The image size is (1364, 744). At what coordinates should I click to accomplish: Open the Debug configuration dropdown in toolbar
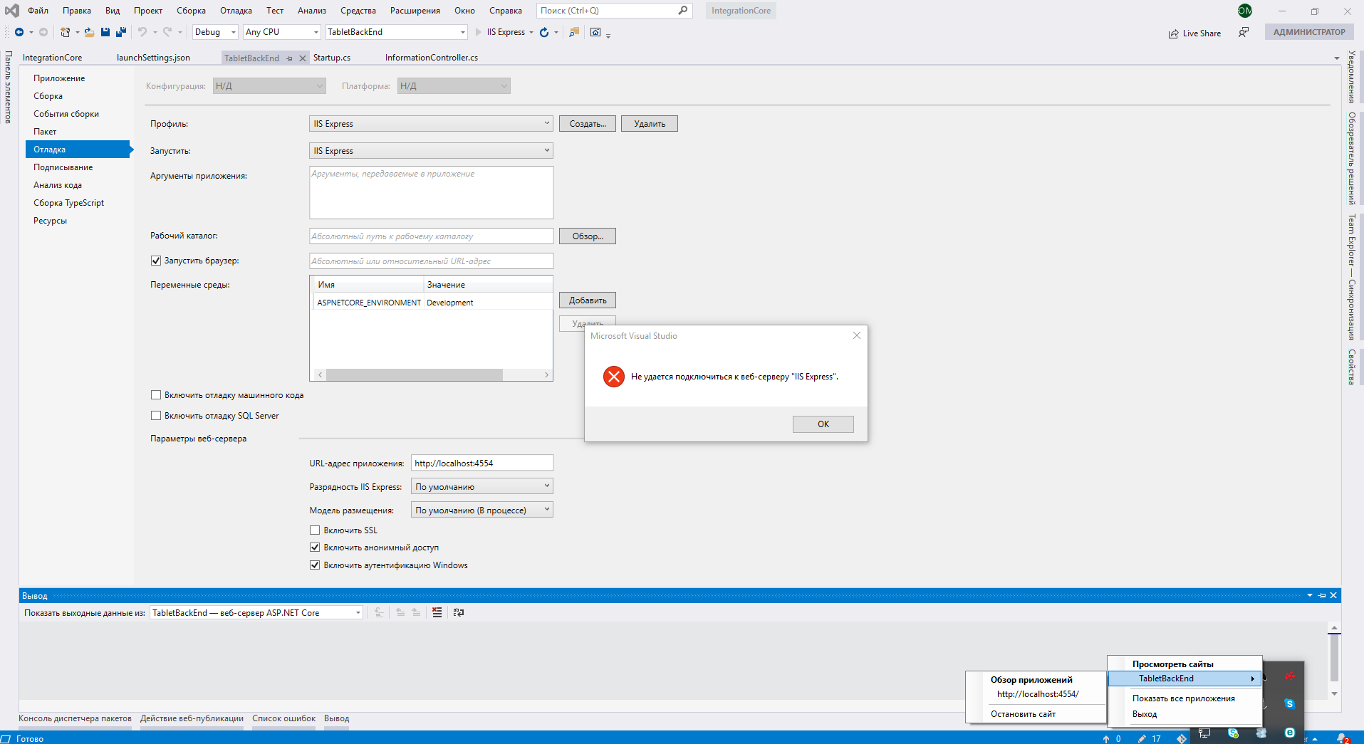click(x=215, y=32)
